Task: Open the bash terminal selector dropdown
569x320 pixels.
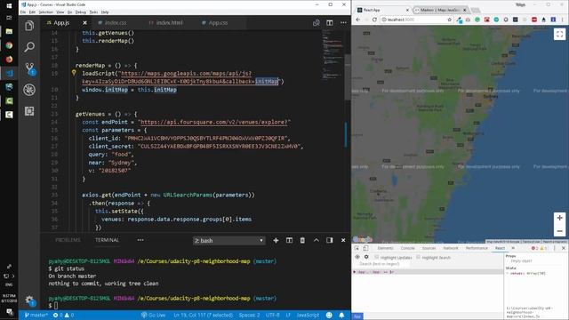Action: [229, 241]
